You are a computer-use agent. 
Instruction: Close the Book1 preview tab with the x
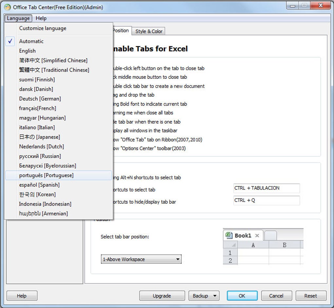tap(257, 235)
